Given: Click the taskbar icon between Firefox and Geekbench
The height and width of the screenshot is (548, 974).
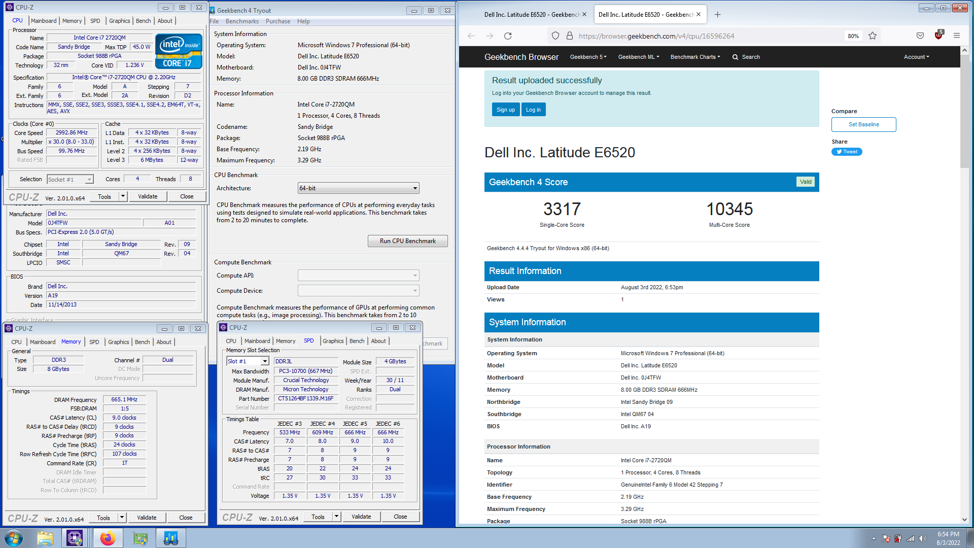Looking at the screenshot, I should tap(140, 538).
